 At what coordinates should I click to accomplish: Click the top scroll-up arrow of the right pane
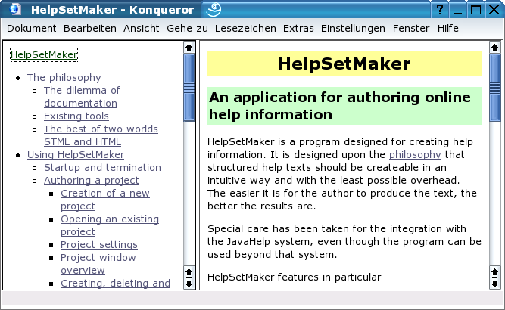click(x=495, y=48)
